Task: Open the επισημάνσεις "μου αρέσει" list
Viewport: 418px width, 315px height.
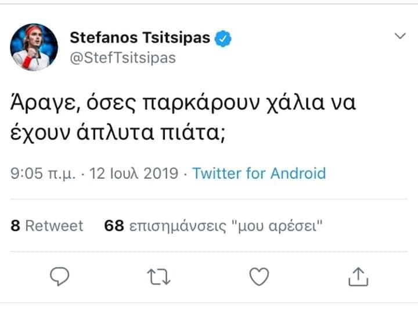Action: (226, 226)
